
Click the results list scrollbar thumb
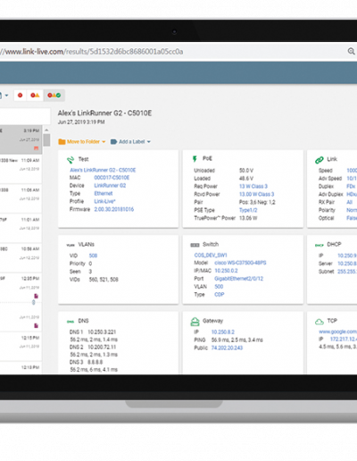tap(46, 140)
